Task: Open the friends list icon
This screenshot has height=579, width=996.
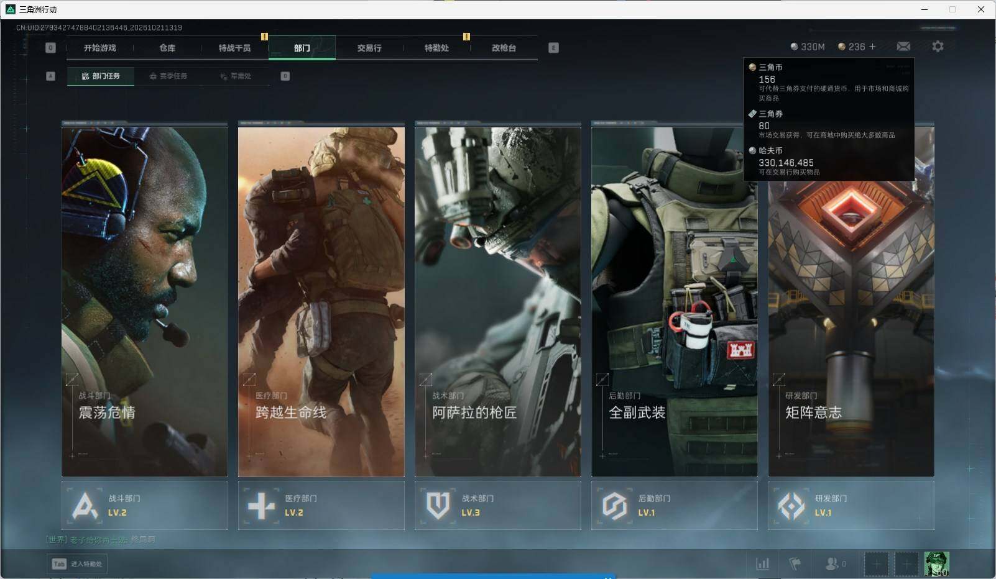Action: coord(834,563)
